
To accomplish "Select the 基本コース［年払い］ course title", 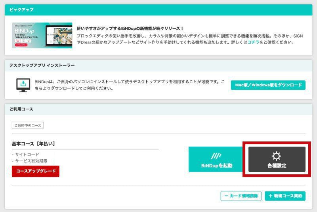I will coord(33,143).
